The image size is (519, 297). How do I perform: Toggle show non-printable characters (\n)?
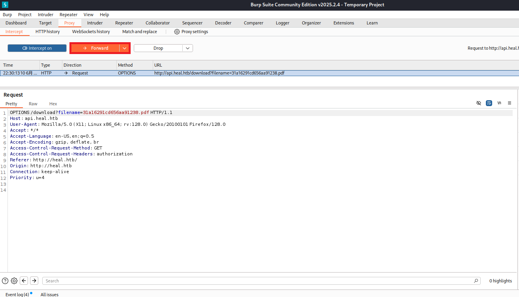click(499, 103)
